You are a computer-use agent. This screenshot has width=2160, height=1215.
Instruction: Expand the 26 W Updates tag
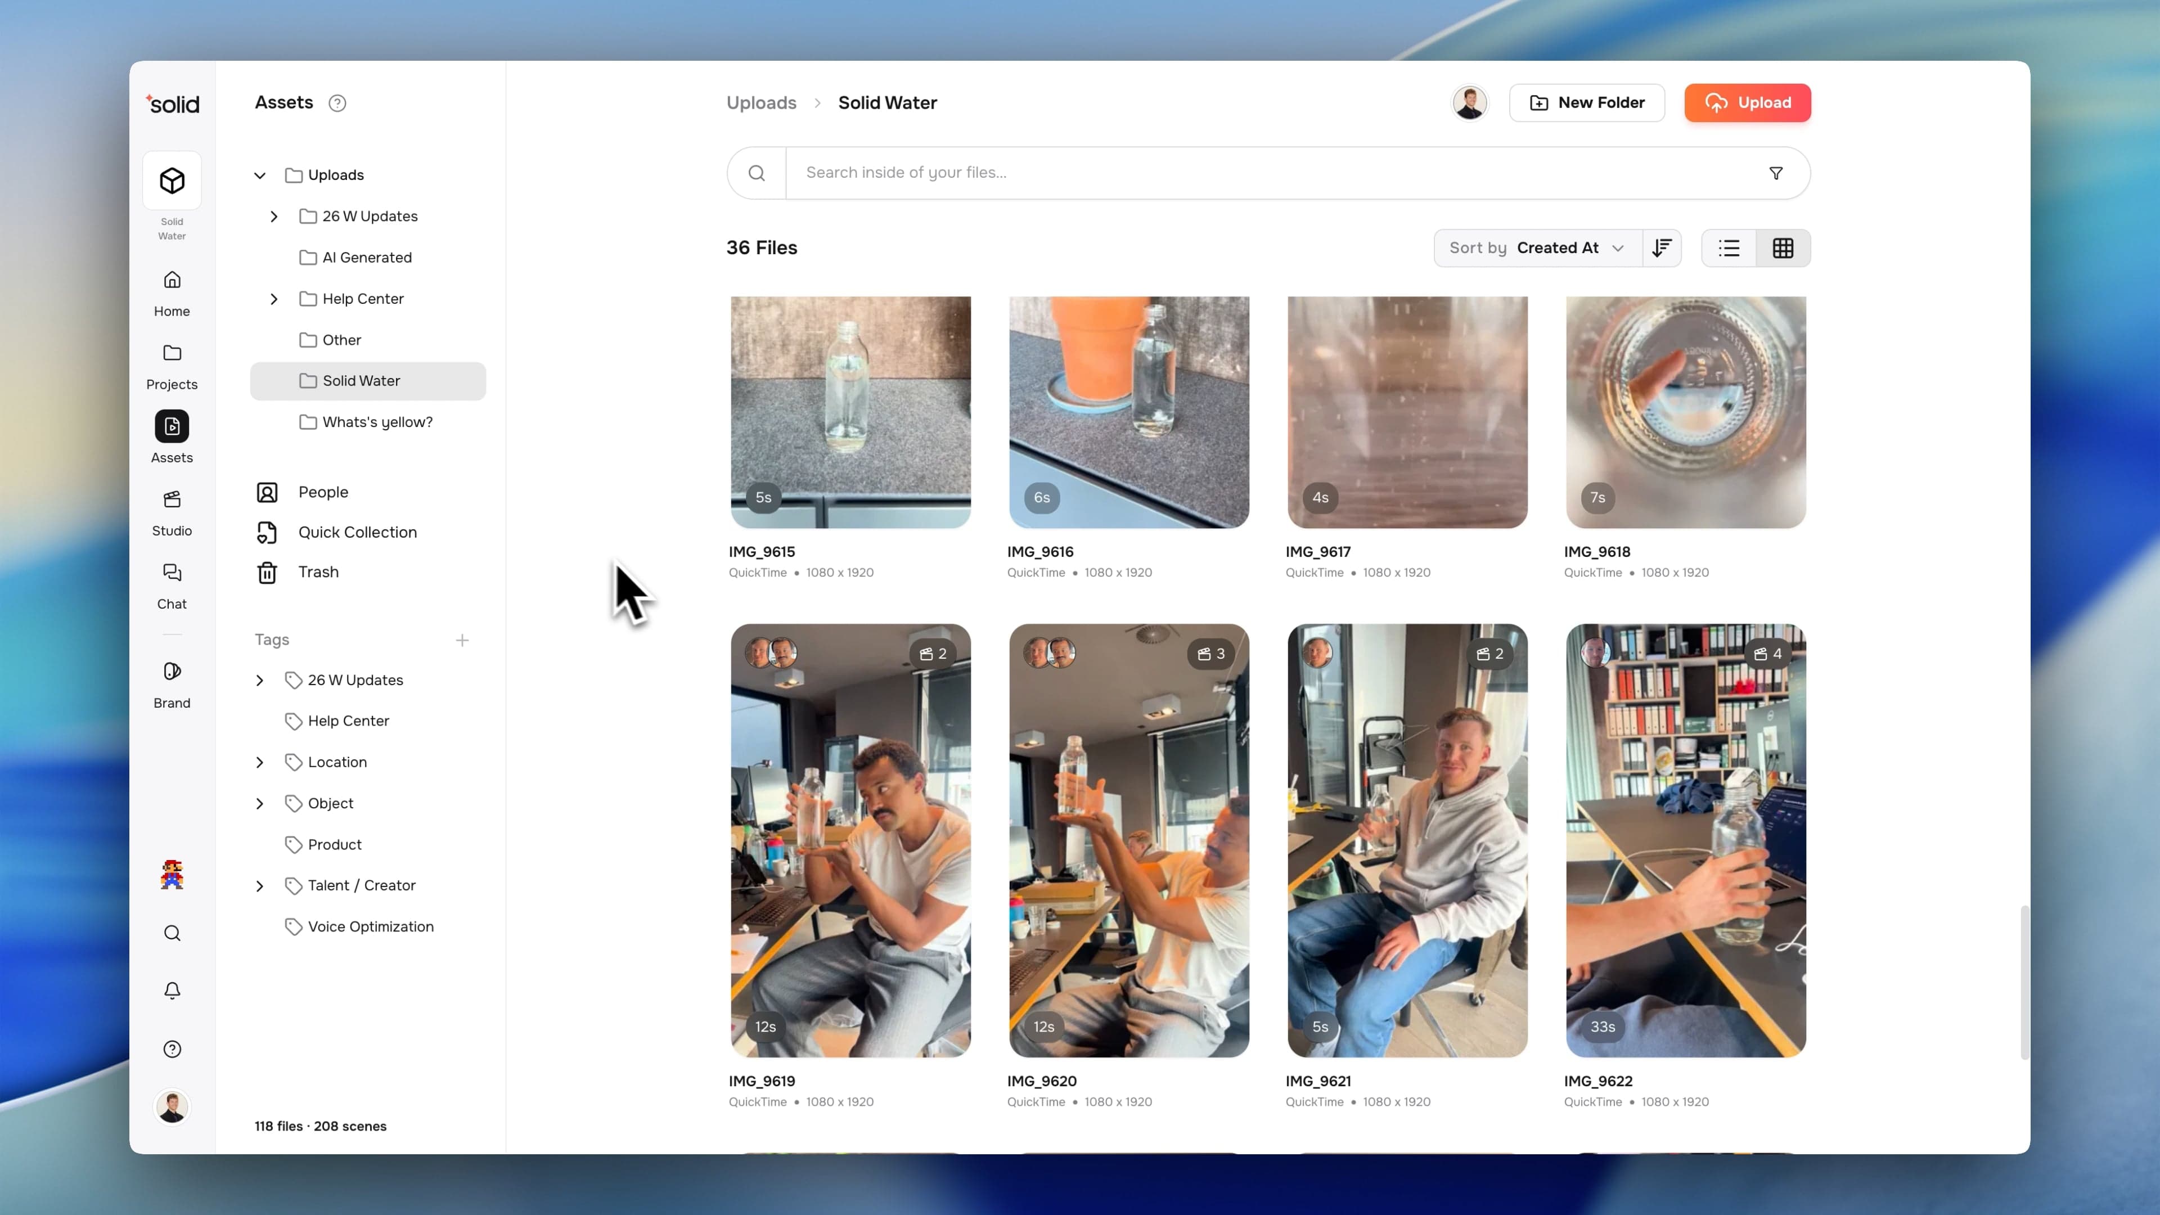259,681
